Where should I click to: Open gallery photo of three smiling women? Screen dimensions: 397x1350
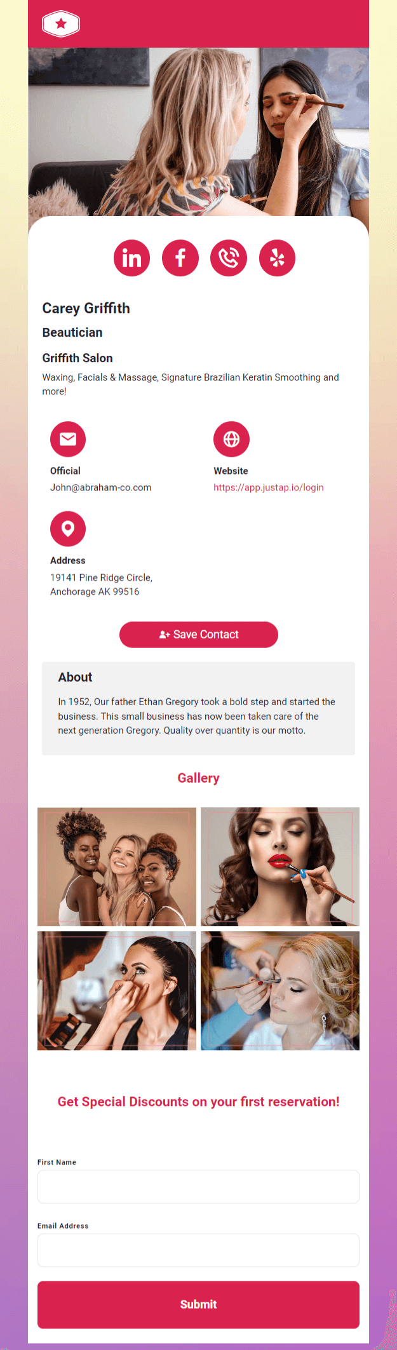(x=117, y=867)
